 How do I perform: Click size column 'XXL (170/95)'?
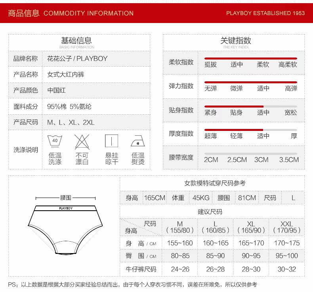(x=286, y=227)
